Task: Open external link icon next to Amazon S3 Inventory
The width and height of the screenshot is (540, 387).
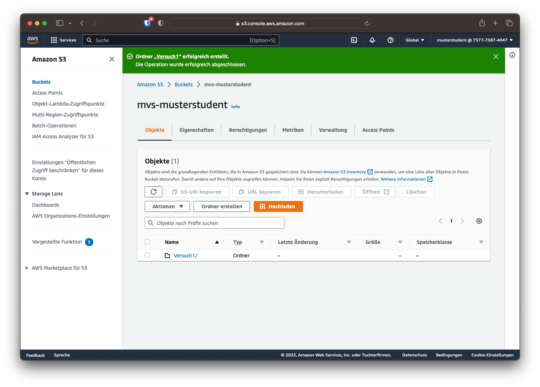Action: [x=370, y=172]
